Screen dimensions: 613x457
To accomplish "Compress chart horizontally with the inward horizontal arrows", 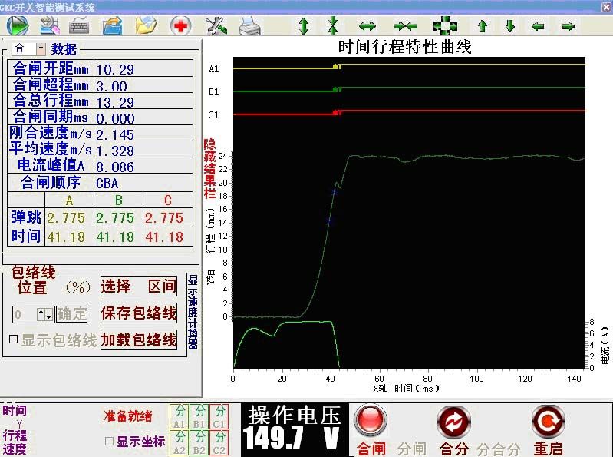I will pyautogui.click(x=405, y=27).
